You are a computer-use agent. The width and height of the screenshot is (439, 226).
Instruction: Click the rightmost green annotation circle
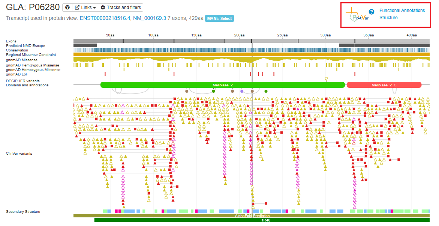(x=266, y=91)
